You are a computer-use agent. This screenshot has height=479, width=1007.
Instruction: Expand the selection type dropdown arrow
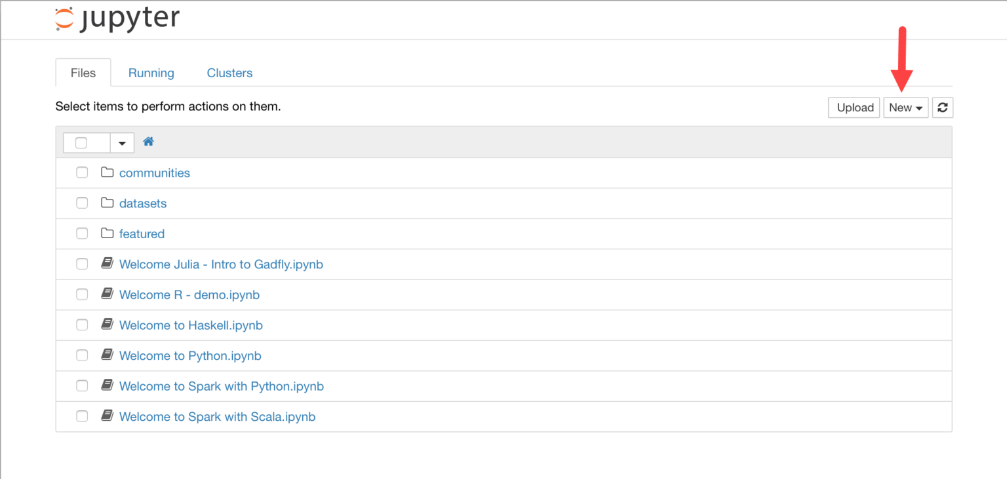(122, 143)
